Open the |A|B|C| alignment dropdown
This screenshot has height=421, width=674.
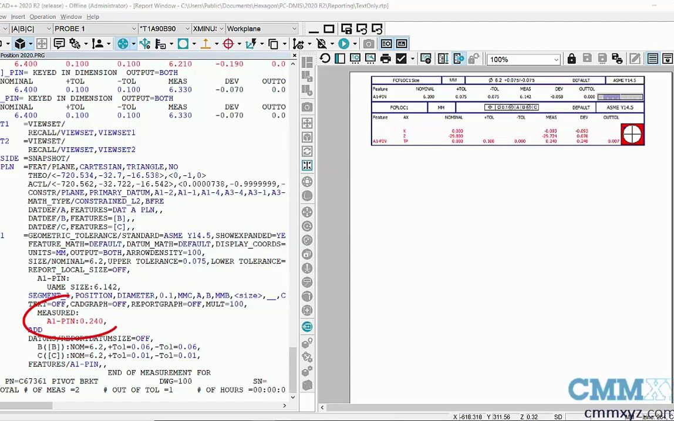[x=49, y=29]
